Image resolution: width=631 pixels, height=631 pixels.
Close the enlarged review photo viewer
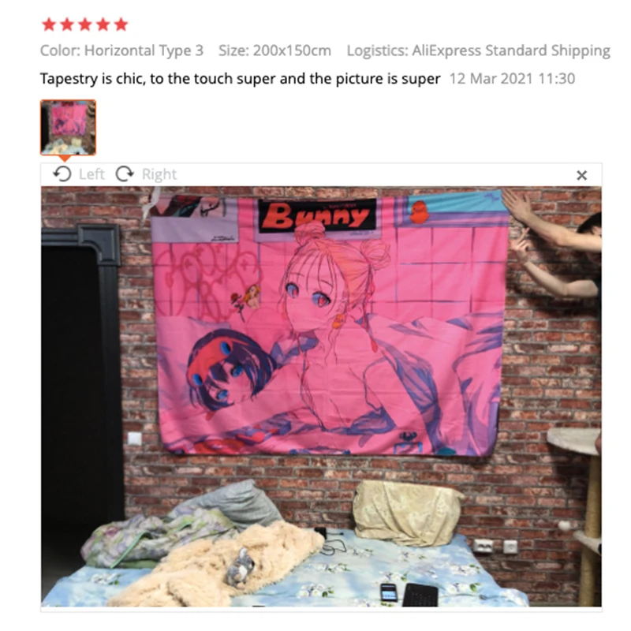581,175
